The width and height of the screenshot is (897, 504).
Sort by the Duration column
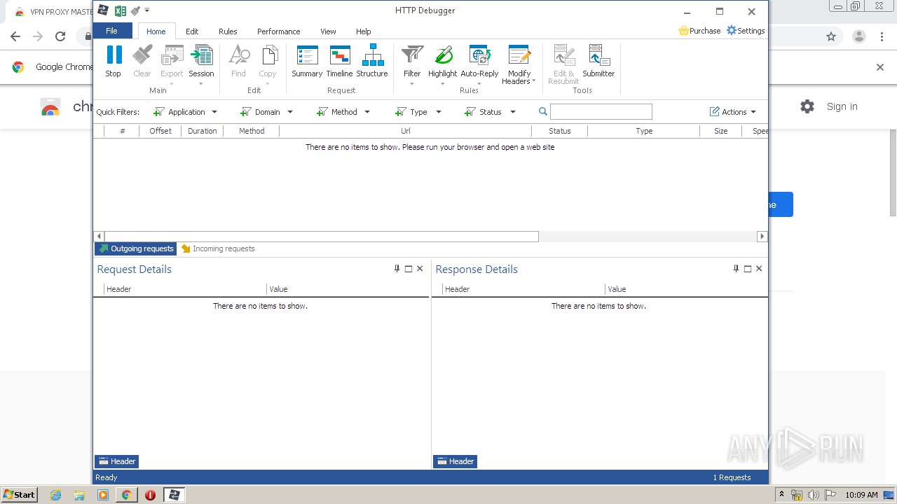[x=203, y=131]
